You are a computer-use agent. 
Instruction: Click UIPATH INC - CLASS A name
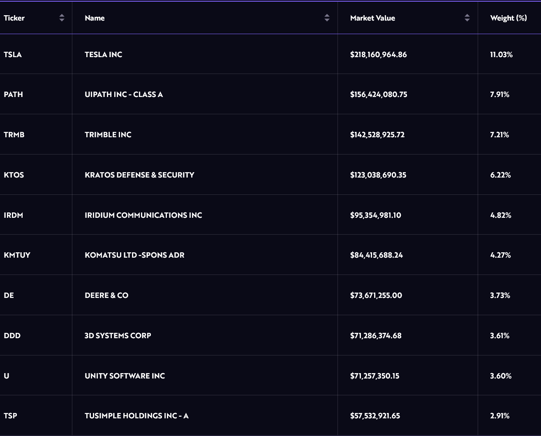tap(124, 95)
